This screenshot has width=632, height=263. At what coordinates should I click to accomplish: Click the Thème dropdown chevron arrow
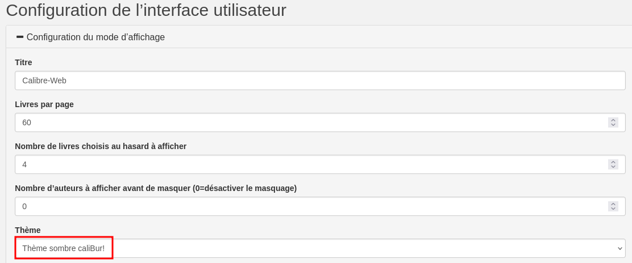click(x=619, y=248)
